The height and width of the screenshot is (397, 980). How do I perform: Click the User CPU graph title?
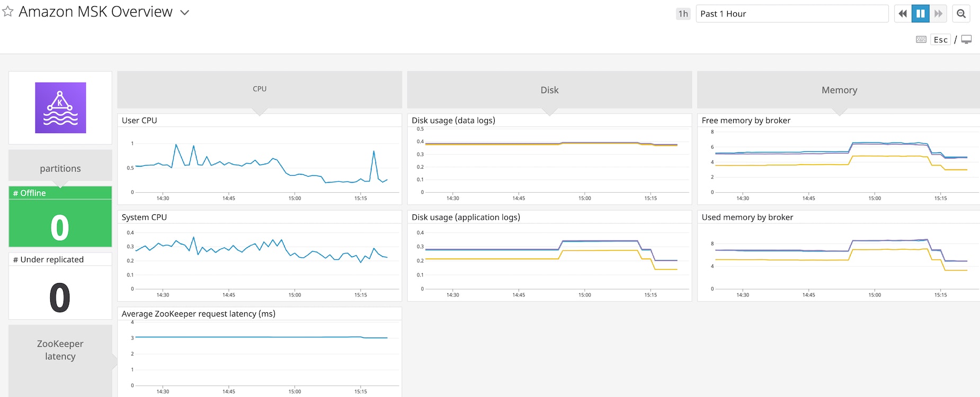coord(139,121)
